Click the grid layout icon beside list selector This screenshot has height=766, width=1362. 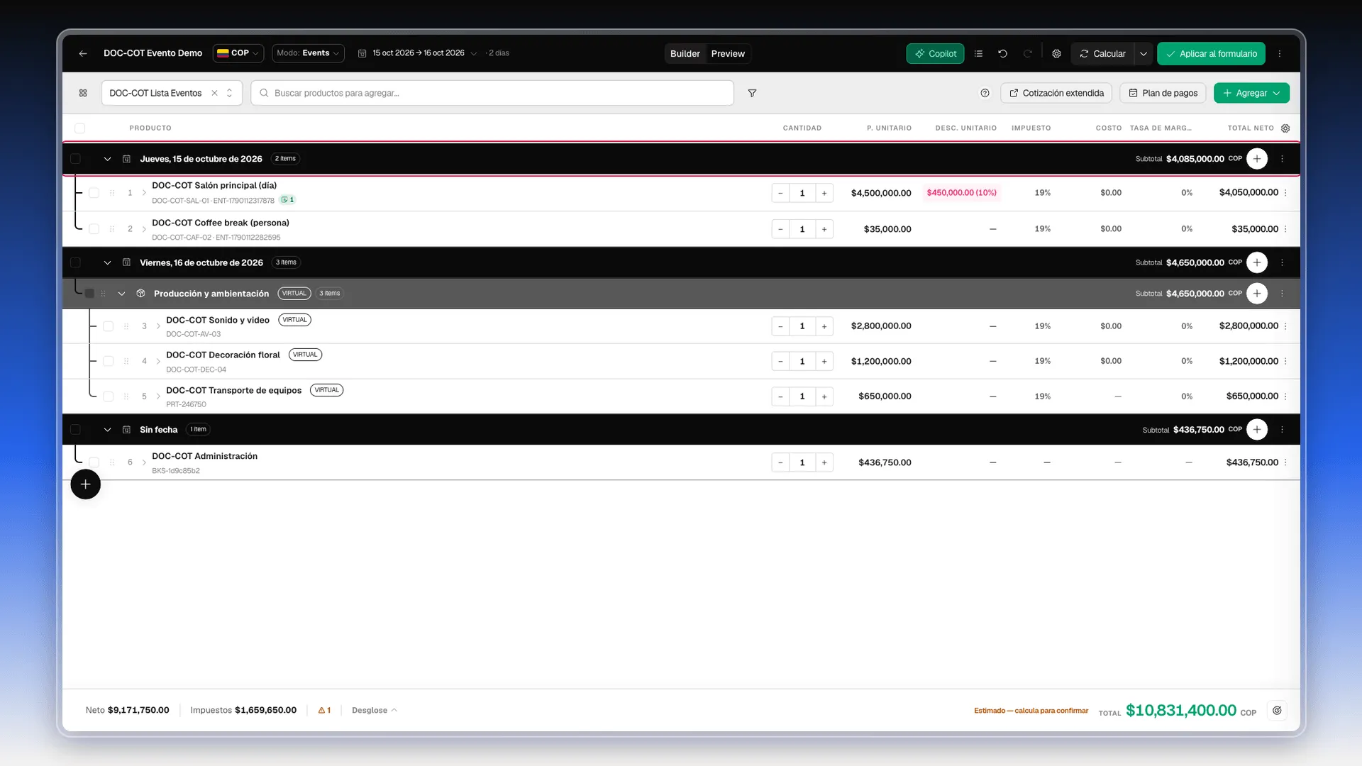[83, 93]
